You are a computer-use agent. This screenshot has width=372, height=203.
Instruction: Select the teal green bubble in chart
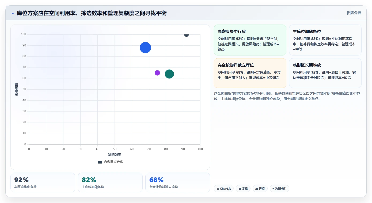click(x=169, y=74)
